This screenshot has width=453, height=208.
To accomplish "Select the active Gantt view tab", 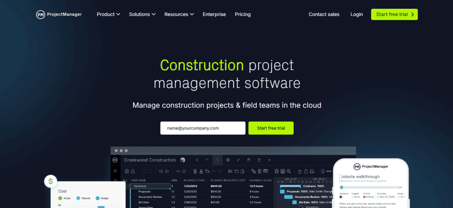I will coord(217,160).
